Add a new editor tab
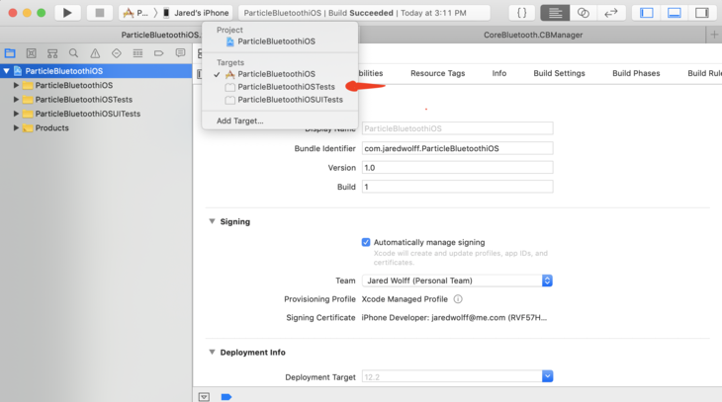Screen dimensions: 722x402 pos(714,35)
